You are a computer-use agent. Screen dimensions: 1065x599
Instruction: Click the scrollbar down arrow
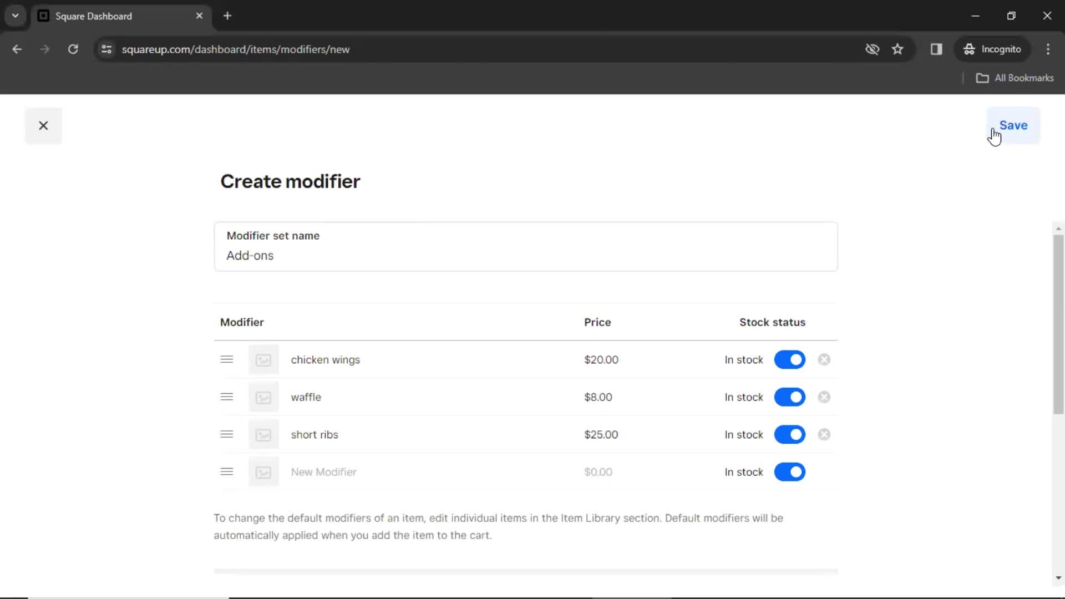pos(1058,578)
